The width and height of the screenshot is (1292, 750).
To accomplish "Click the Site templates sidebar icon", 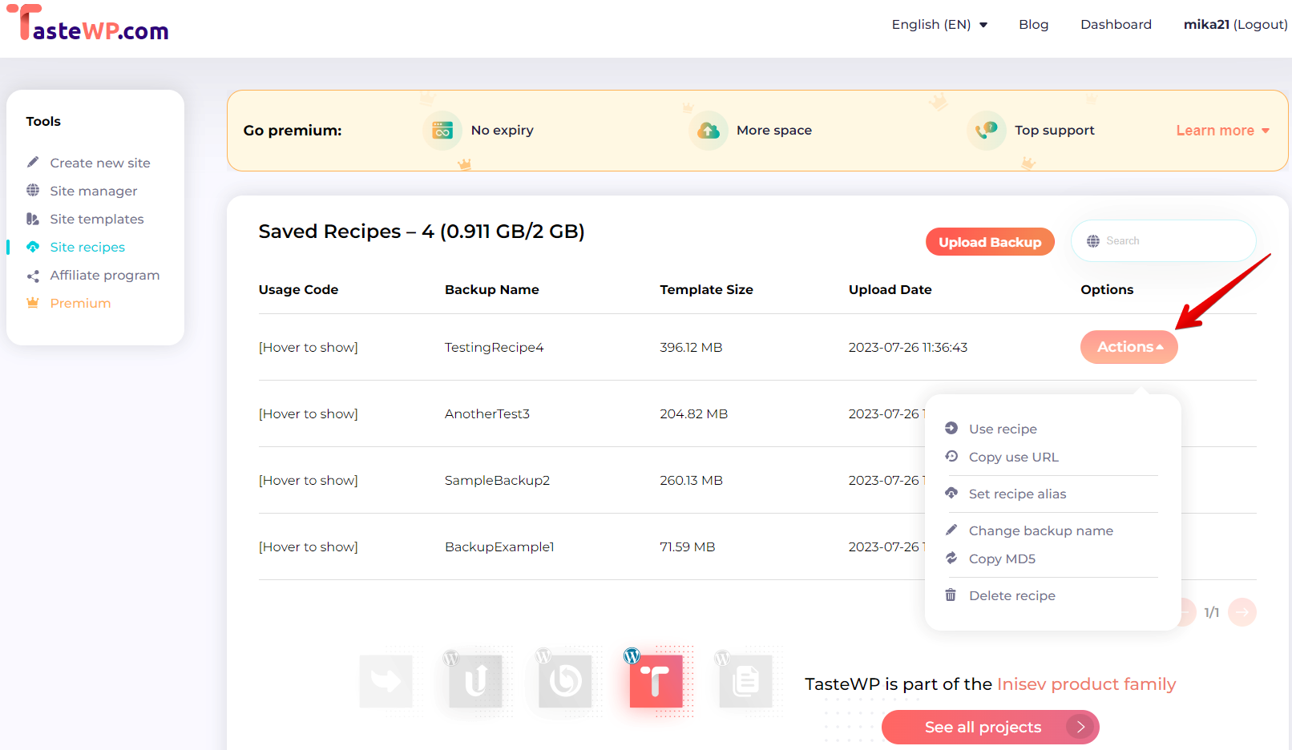I will (33, 219).
